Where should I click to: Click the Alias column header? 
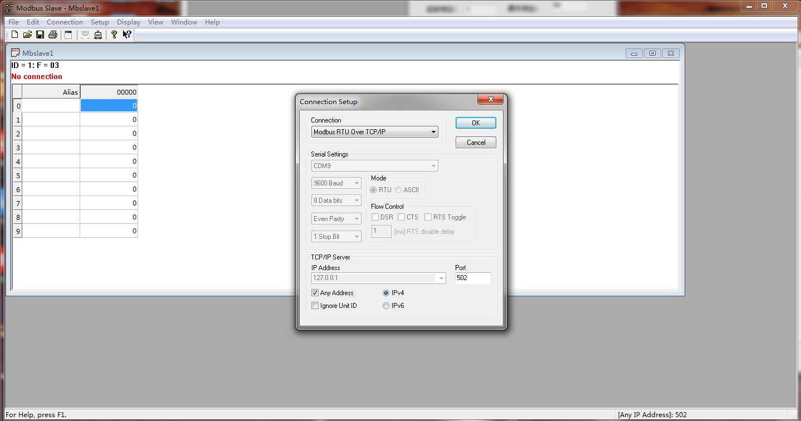coord(51,92)
